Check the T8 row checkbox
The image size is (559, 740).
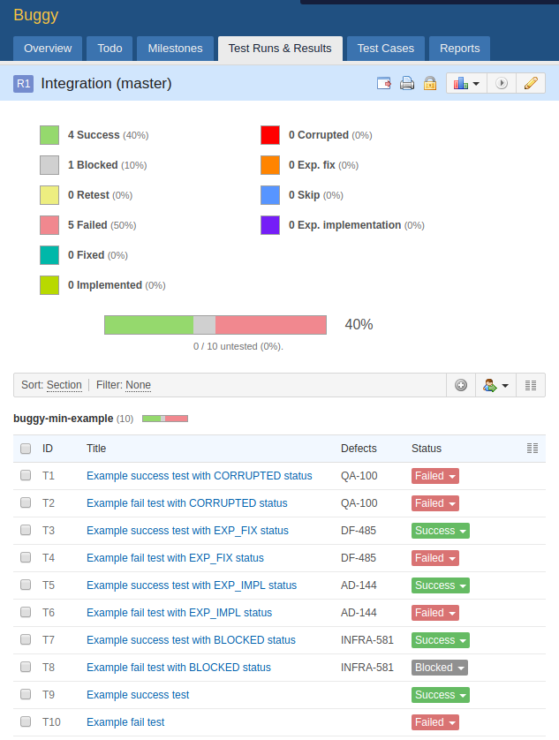pyautogui.click(x=26, y=667)
